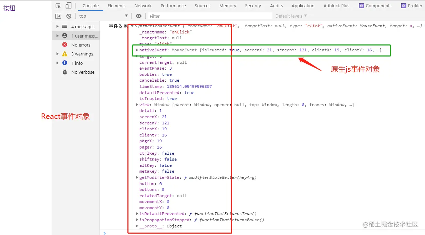The image size is (425, 235).
Task: Toggle the device toolbar icon
Action: click(69, 6)
